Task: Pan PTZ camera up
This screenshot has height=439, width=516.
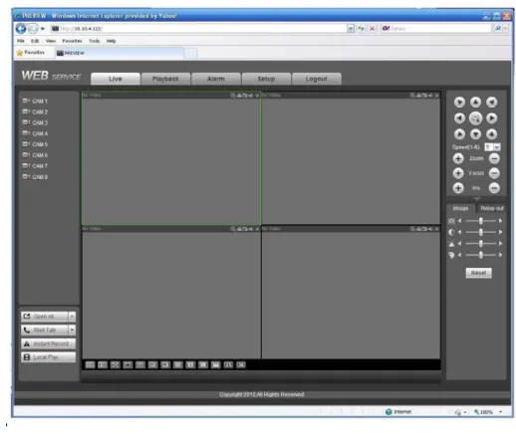Action: pos(475,103)
